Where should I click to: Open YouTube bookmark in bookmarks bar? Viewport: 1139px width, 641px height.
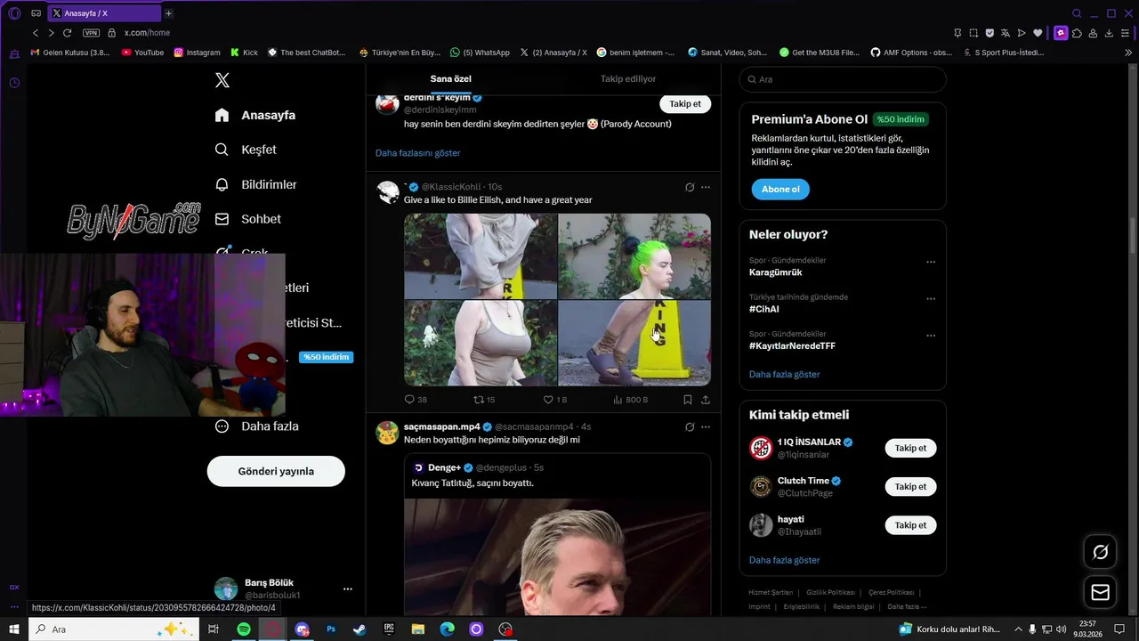(x=142, y=53)
